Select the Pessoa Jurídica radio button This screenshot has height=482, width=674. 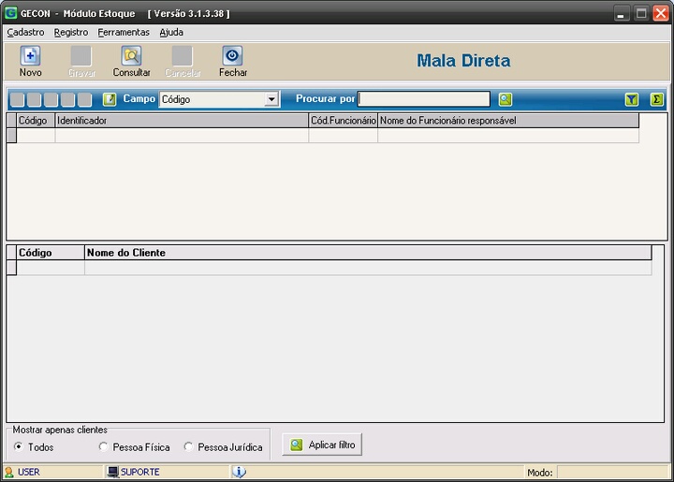coord(188,447)
